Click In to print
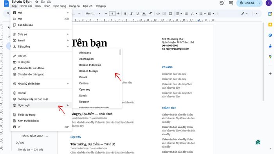This screenshot has width=274, height=154. click(41, 127)
